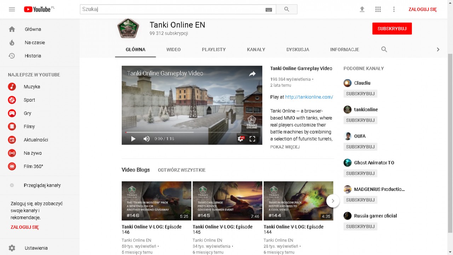Open the tankionline.com link

point(309,97)
